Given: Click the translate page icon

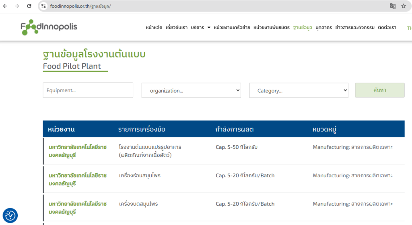Looking at the screenshot, I should click(x=393, y=6).
